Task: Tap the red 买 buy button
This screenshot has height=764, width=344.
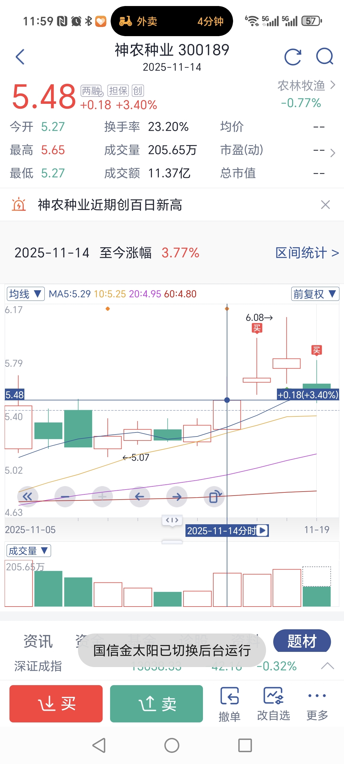Action: coord(56,703)
